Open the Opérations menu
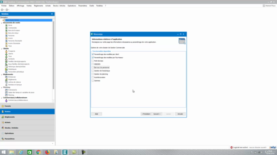 pyautogui.click(x=72, y=6)
